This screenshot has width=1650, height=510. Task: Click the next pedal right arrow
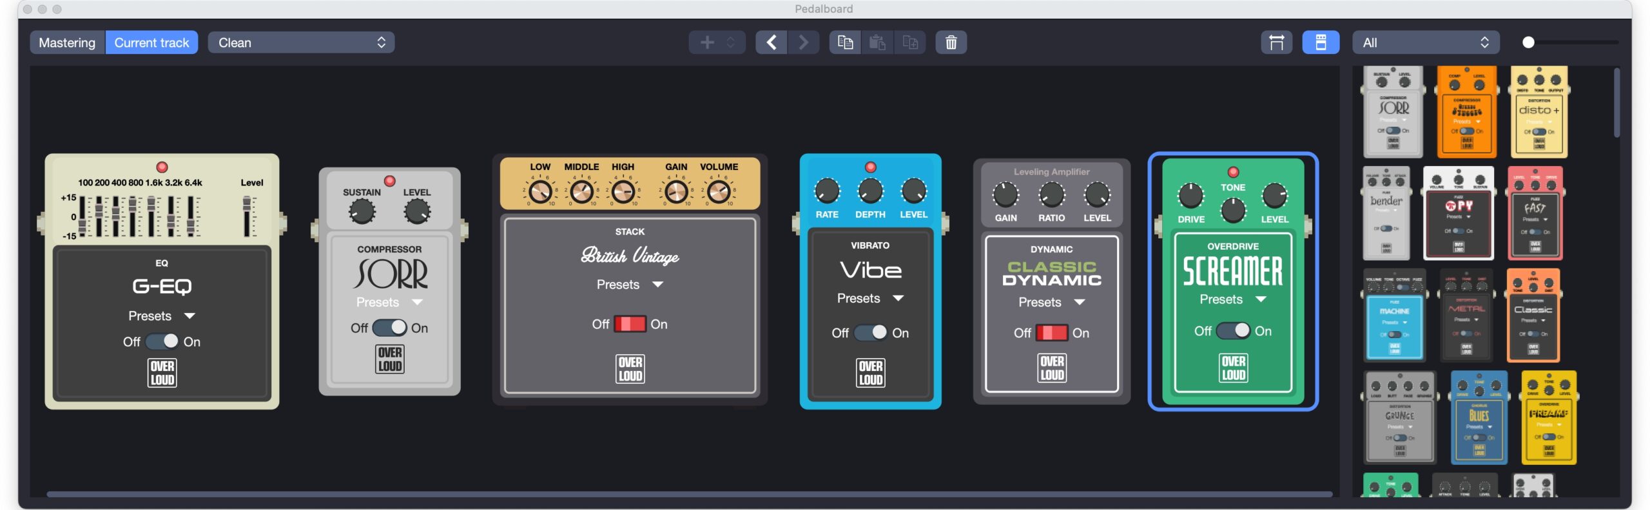click(x=803, y=42)
